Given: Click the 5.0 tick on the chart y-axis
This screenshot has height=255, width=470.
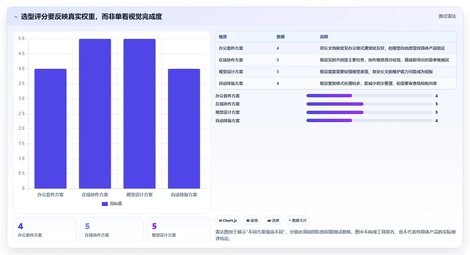Looking at the screenshot, I should pos(22,39).
